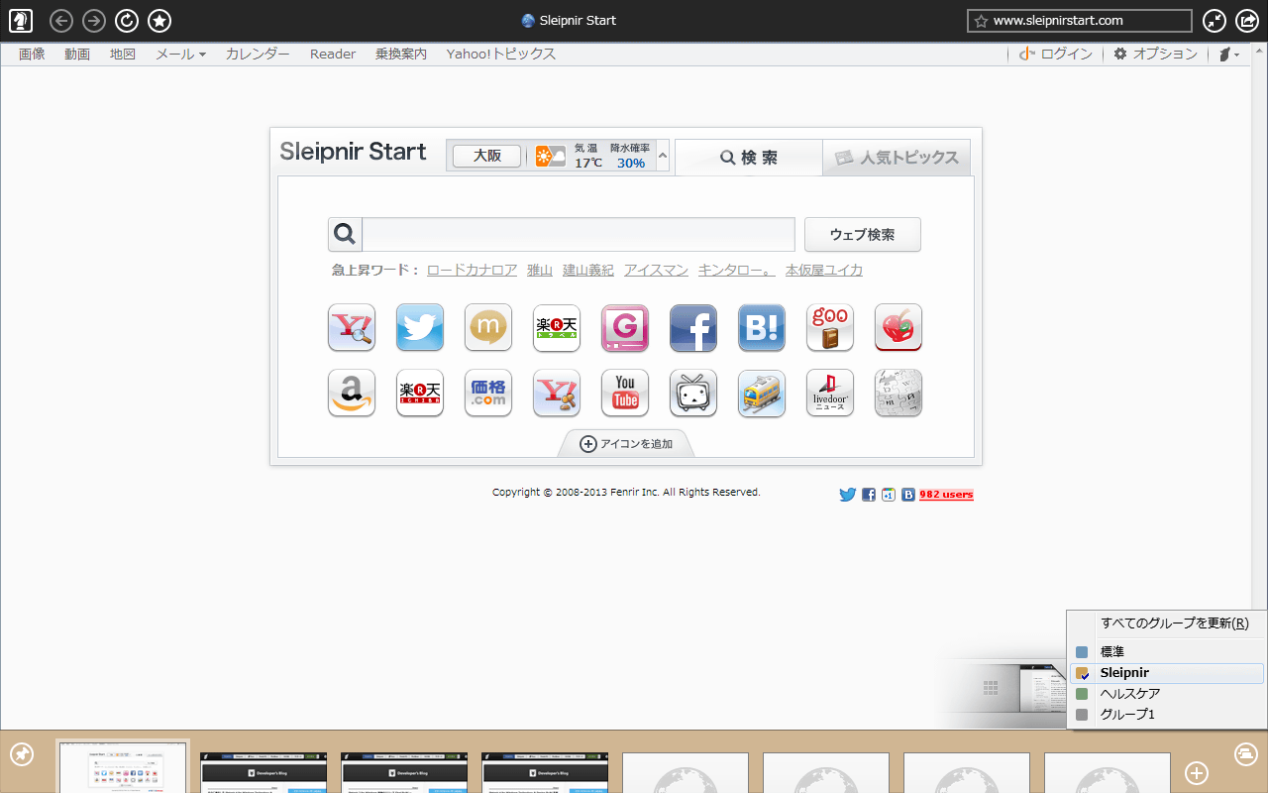Open the train transit icon
Viewport: 1268px width, 793px height.
point(762,393)
